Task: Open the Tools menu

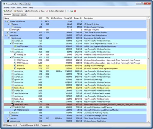Action: [x=19, y=7]
